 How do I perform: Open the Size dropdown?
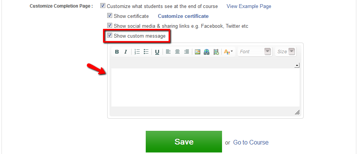click(285, 52)
